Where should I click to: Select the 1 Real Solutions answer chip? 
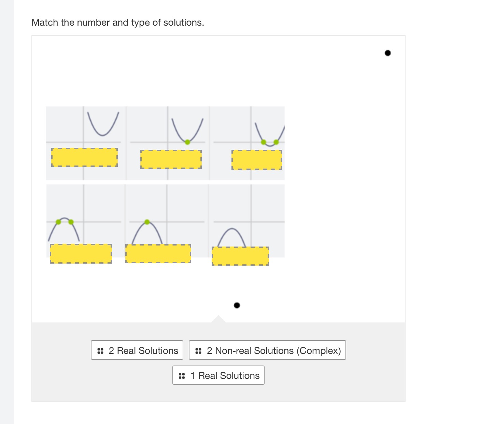click(x=218, y=375)
